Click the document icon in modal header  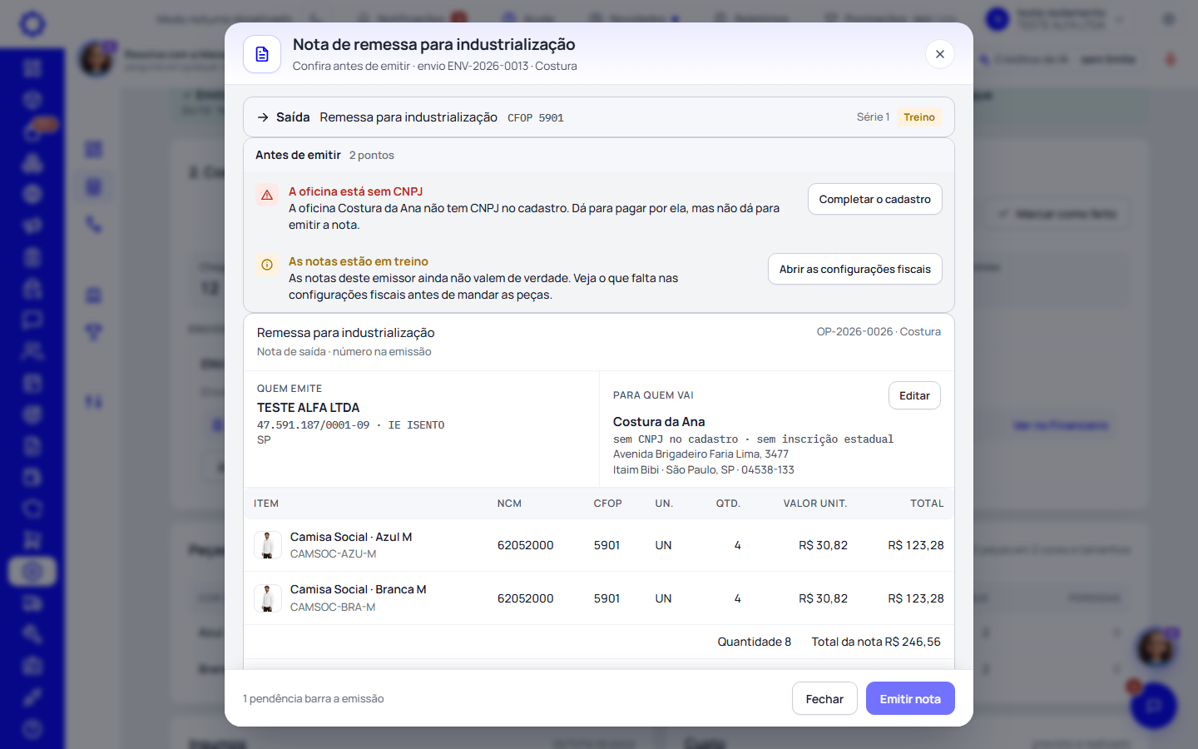tap(262, 54)
